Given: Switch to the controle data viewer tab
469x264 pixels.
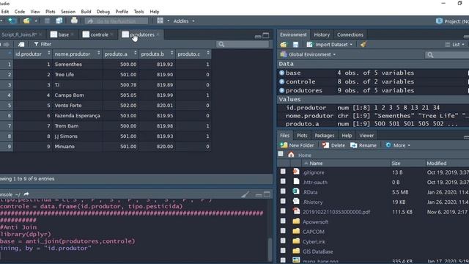Looking at the screenshot, I should pyautogui.click(x=99, y=34).
